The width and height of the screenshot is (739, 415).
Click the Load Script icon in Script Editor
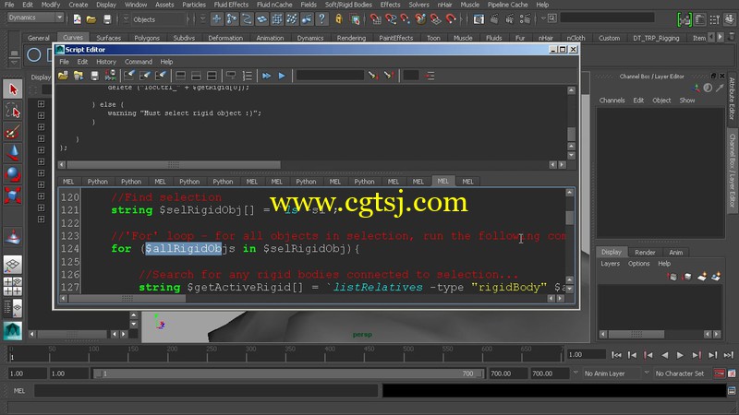(x=63, y=76)
